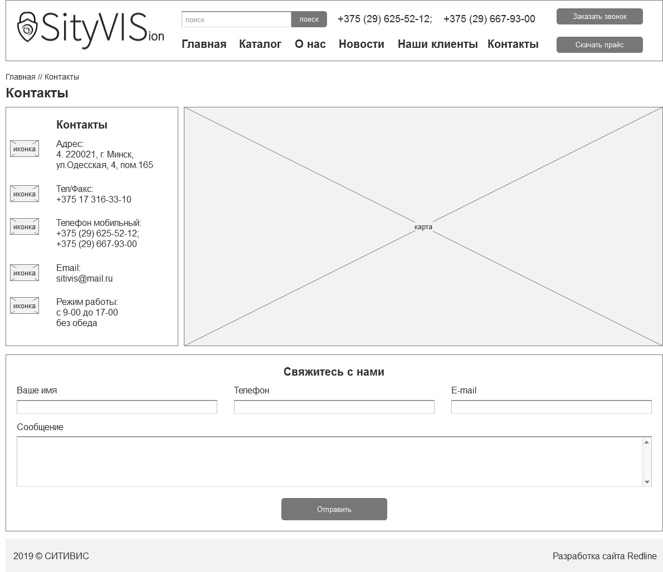Click the Режим работы icon
663x572 pixels.
(x=25, y=305)
